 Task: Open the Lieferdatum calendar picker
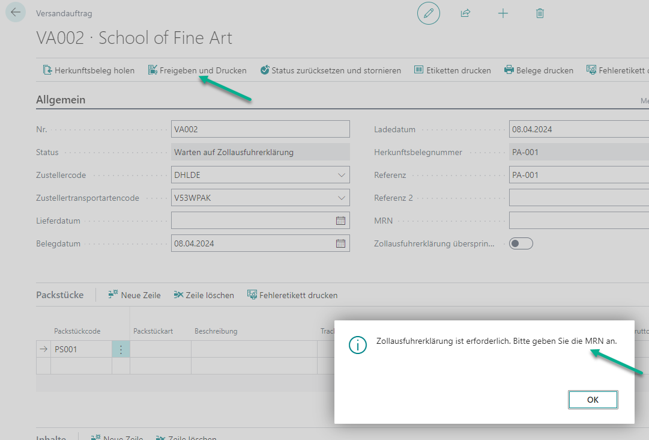[x=340, y=221]
